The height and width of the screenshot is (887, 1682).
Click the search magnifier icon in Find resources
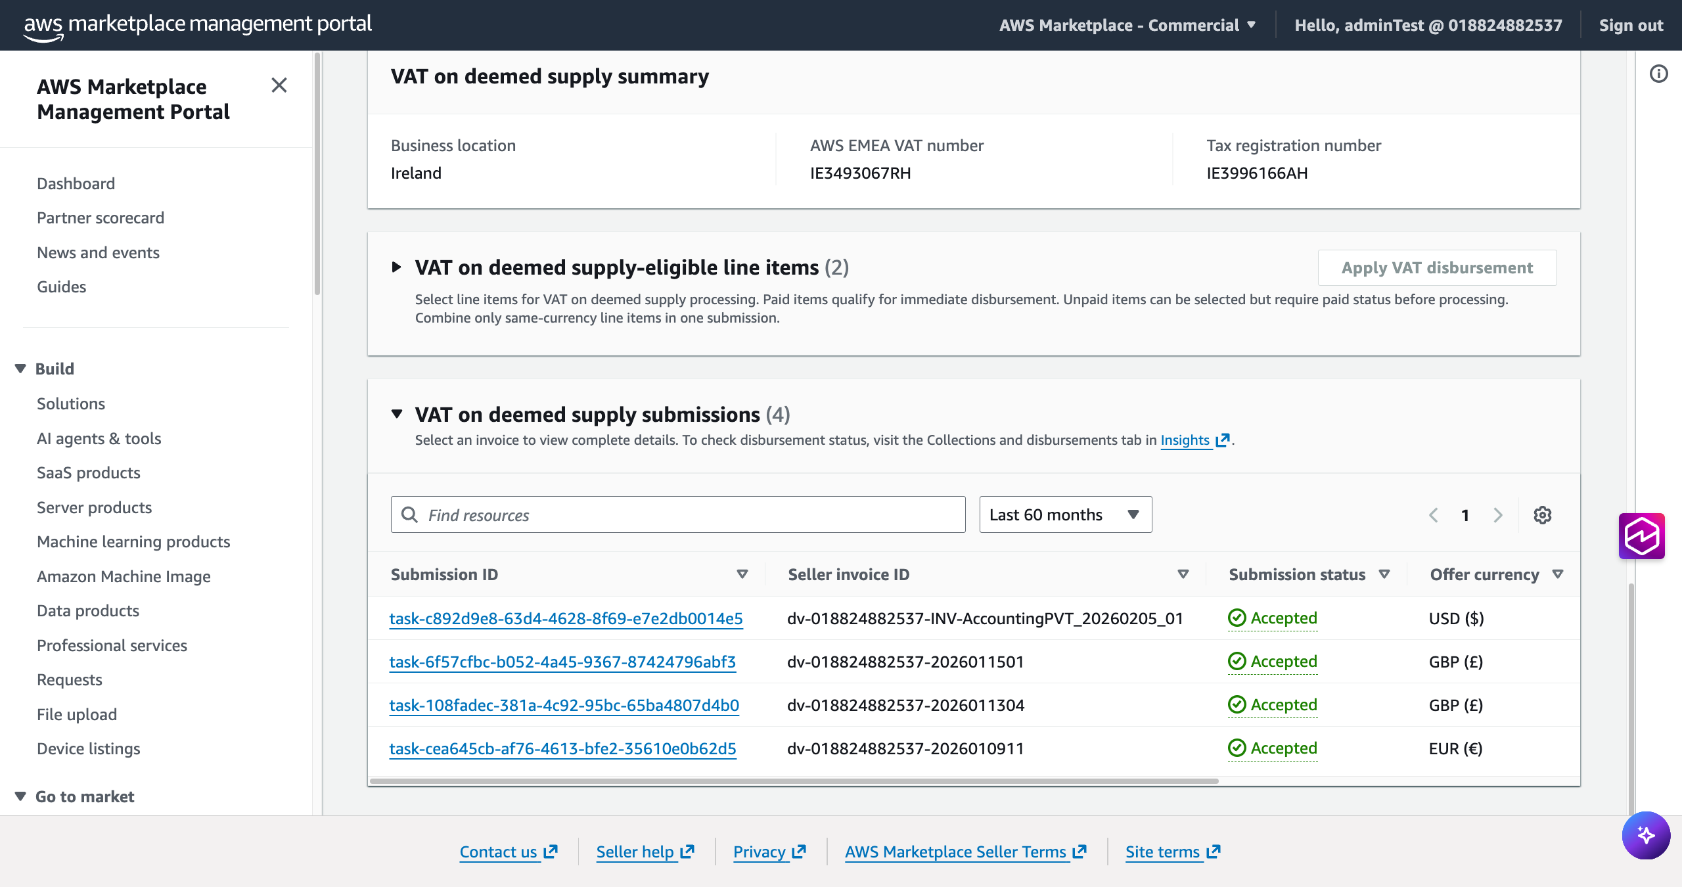pyautogui.click(x=409, y=514)
